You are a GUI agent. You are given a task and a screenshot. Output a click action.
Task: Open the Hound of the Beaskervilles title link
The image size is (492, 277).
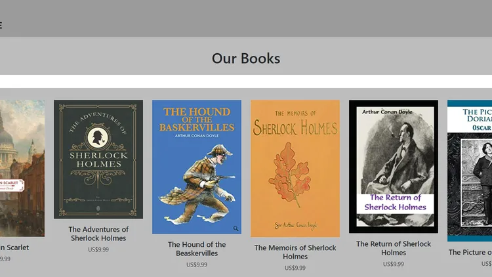point(197,249)
